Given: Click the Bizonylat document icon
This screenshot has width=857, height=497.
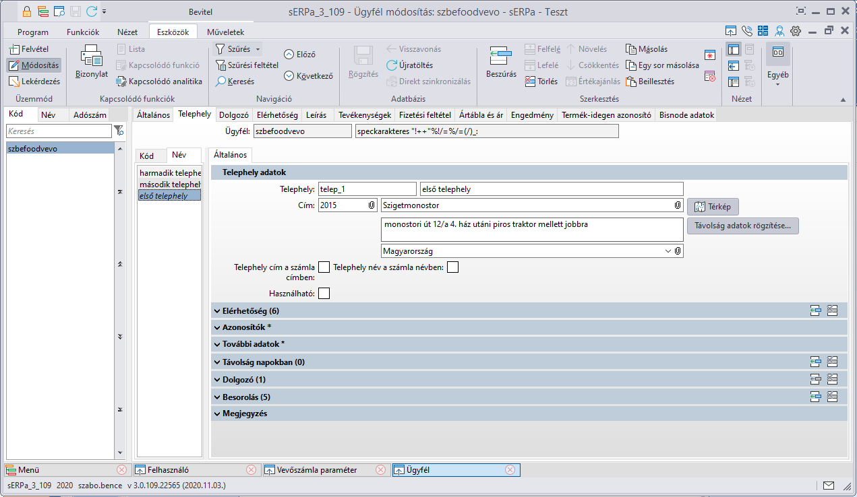Looking at the screenshot, I should 91,57.
